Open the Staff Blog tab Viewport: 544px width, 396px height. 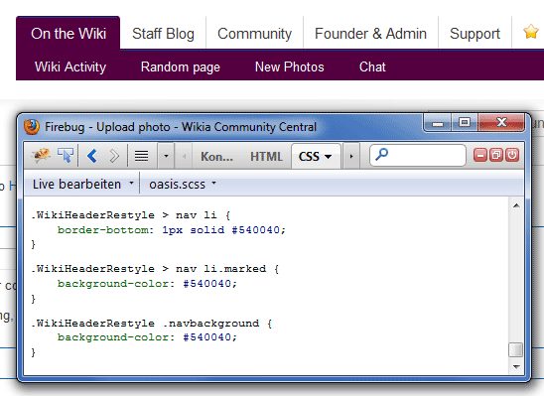(163, 34)
